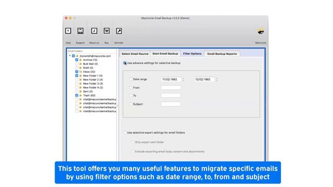Viewport: 333px width, 187px height.
Task: Click the New Folder 3 folder icon
Action: point(81,84)
